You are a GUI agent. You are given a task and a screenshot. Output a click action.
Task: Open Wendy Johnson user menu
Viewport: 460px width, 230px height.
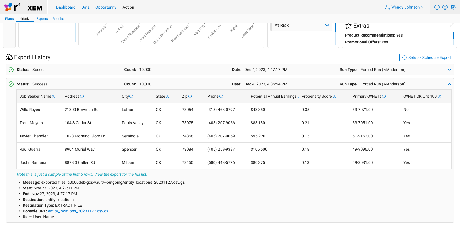(x=405, y=7)
